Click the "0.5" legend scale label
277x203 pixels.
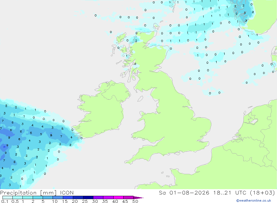(15, 201)
